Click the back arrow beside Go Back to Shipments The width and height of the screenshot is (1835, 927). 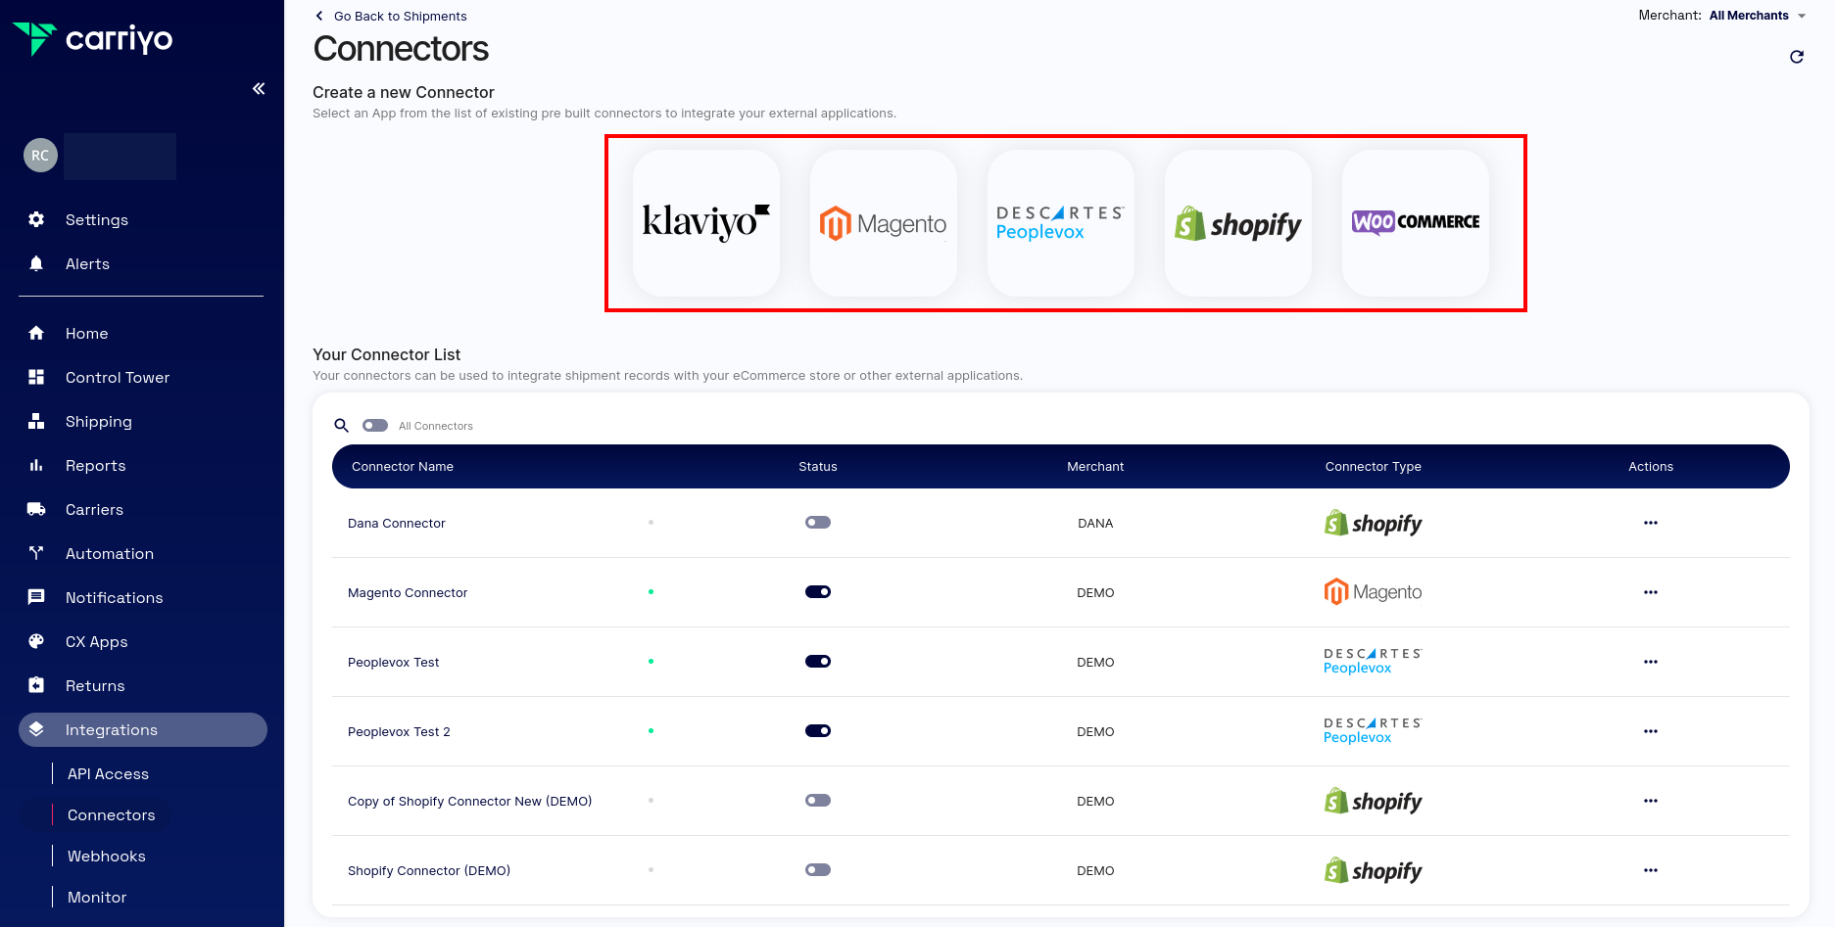[x=319, y=16]
